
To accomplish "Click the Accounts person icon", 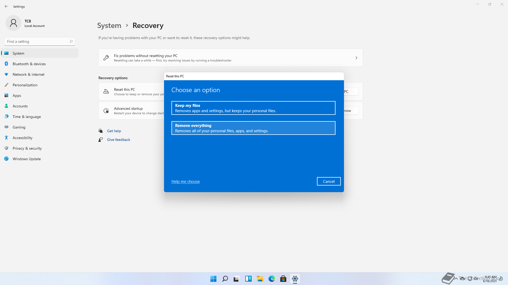I will (6, 106).
